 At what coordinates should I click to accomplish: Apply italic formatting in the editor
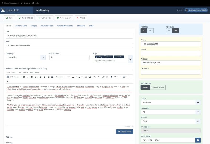(28, 77)
